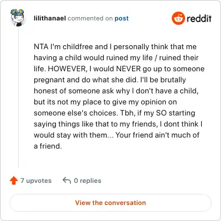
Task: Click the word "childfree" in the comment
Action: pyautogui.click(x=77, y=46)
